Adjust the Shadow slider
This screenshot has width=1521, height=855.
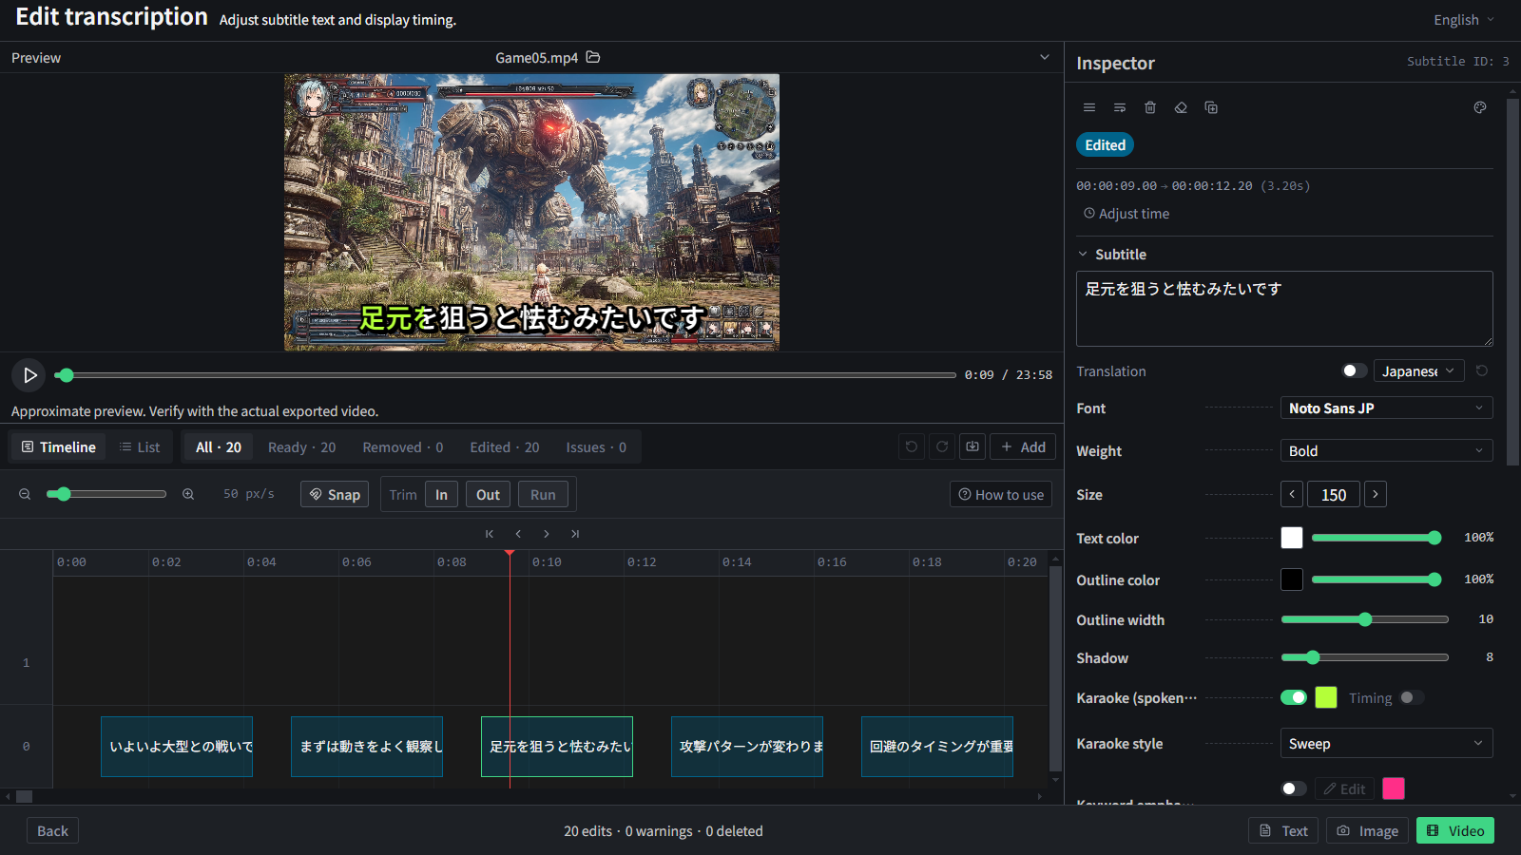(x=1365, y=657)
